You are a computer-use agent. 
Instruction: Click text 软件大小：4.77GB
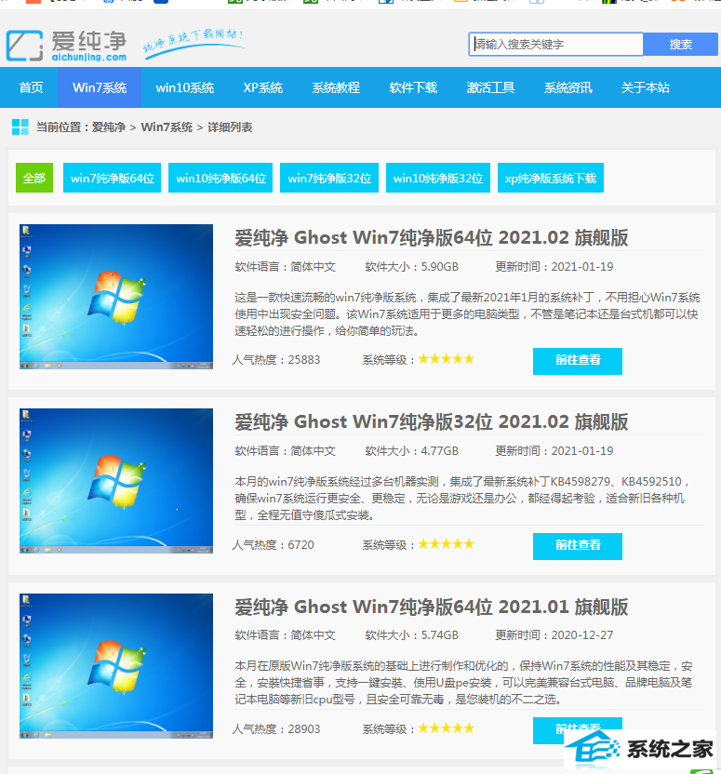tap(411, 450)
